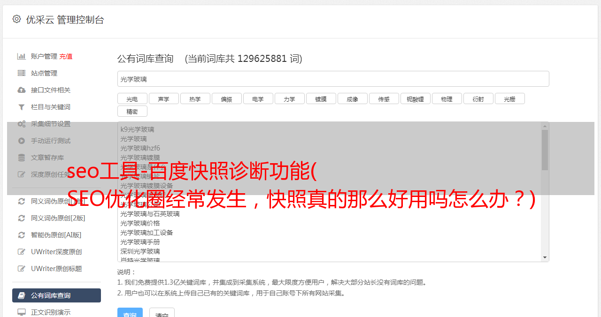Click monitor icon beside 正文识别演示
Image resolution: width=601 pixels, height=317 pixels.
pyautogui.click(x=22, y=312)
